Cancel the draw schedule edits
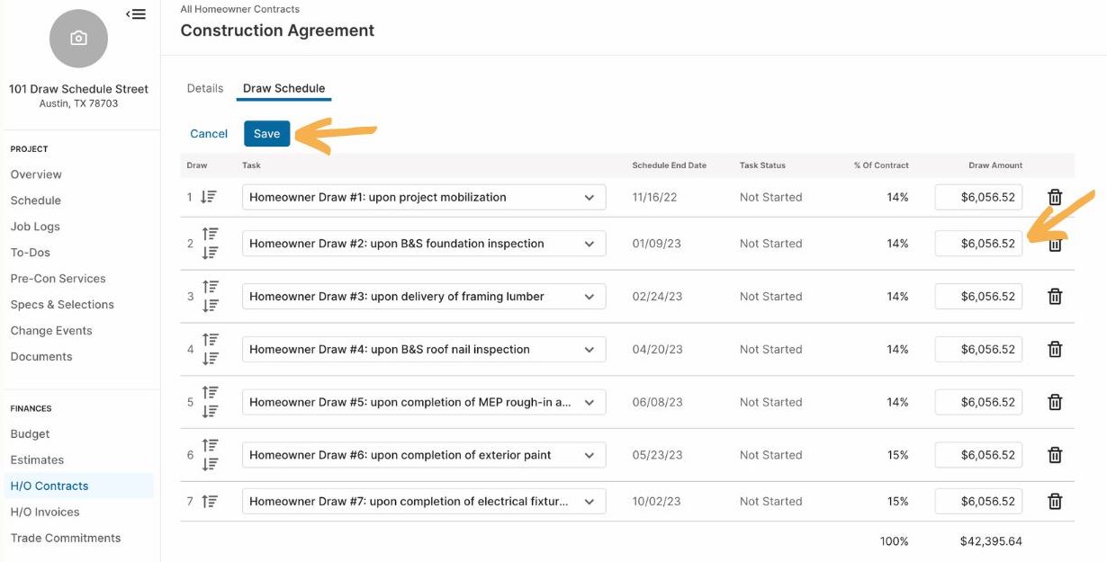Screen dimensions: 1107x562 [x=209, y=133]
